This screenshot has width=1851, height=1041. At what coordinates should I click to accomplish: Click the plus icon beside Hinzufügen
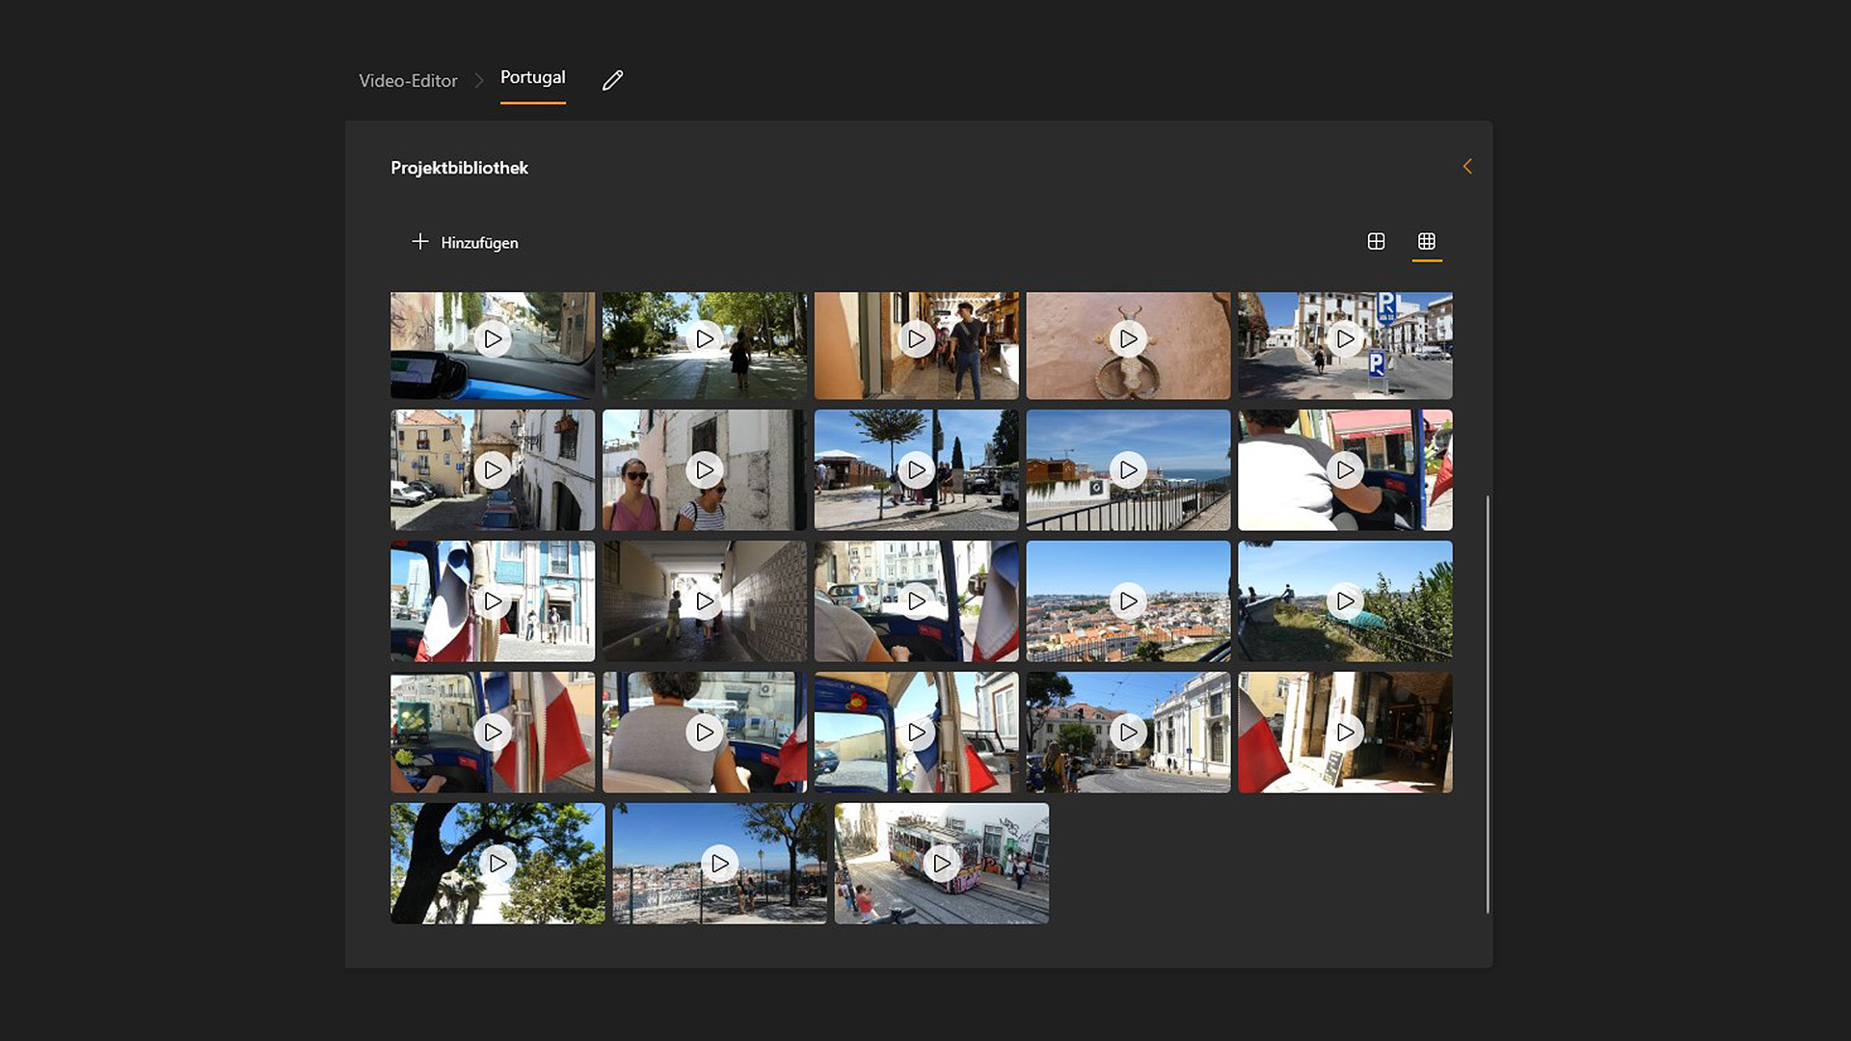click(420, 242)
